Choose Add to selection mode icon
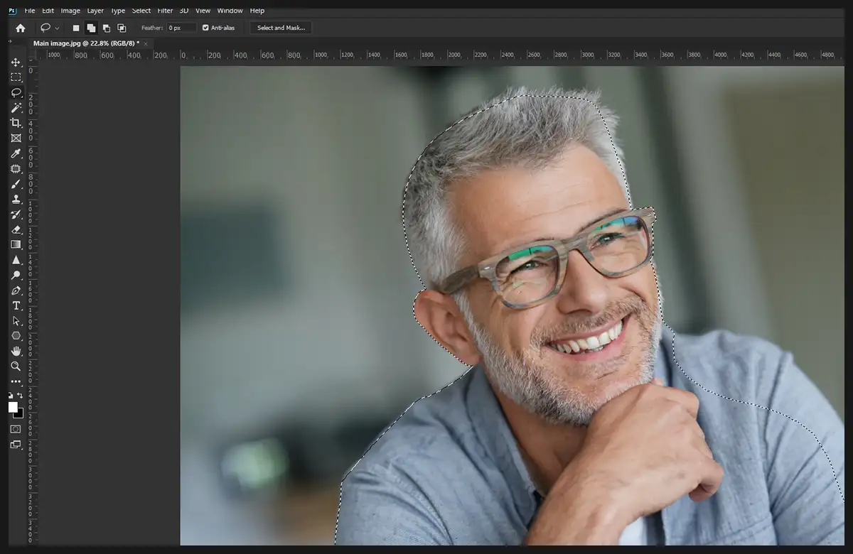The image size is (853, 554). (x=91, y=28)
